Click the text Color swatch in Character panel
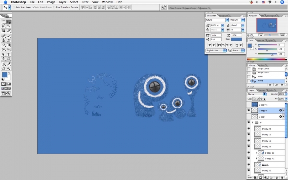The image size is (288, 180). point(237,39)
